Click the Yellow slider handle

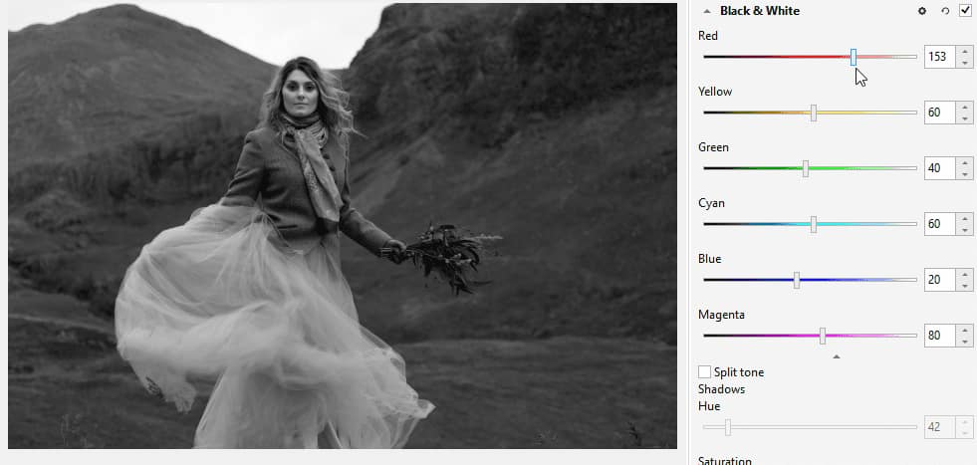[814, 113]
